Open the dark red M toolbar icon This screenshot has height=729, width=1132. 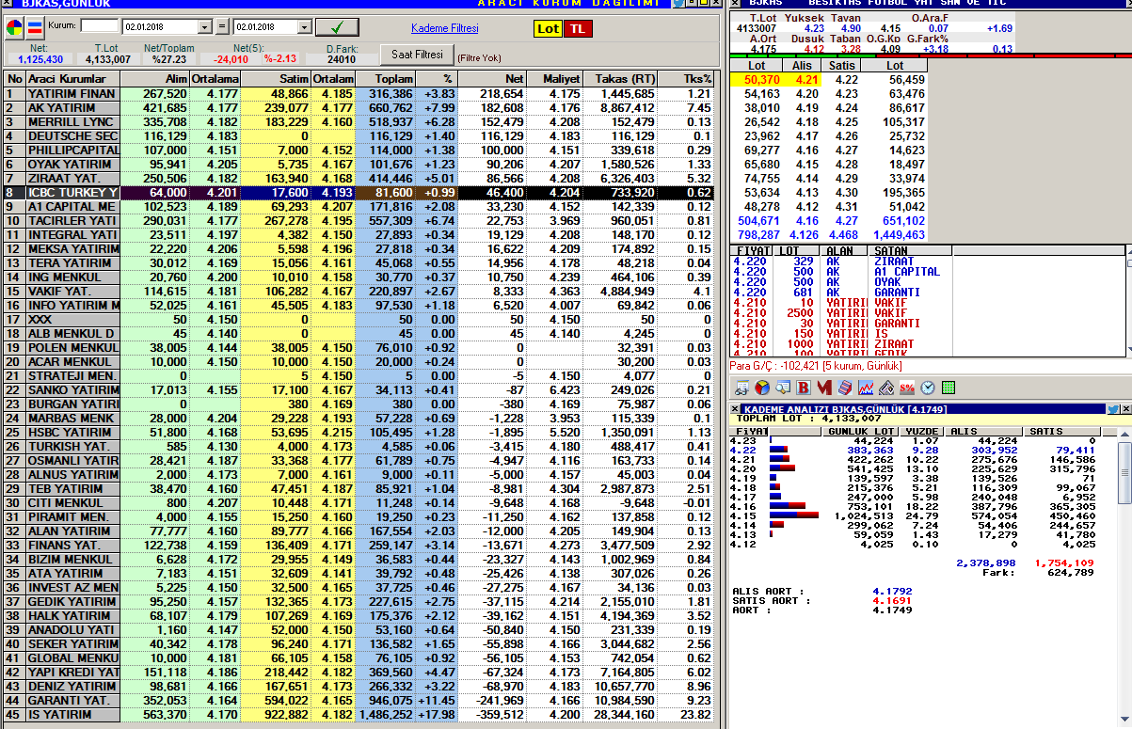[823, 388]
